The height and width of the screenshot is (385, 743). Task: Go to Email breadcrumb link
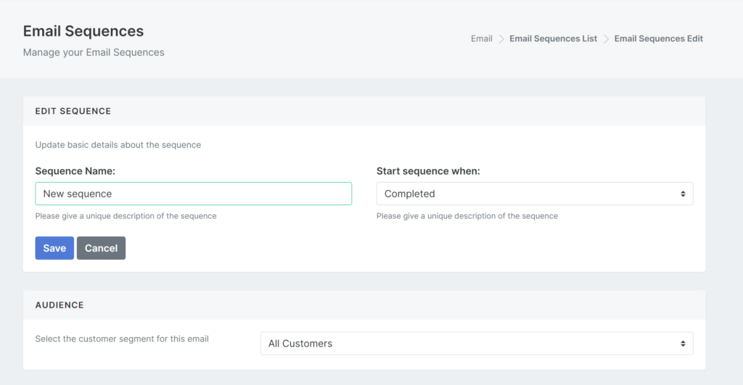[x=482, y=39]
